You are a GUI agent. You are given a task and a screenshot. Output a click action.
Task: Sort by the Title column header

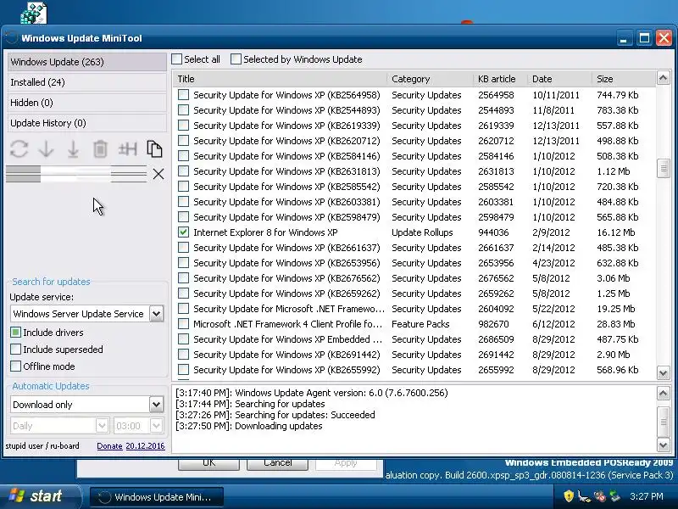tap(281, 79)
